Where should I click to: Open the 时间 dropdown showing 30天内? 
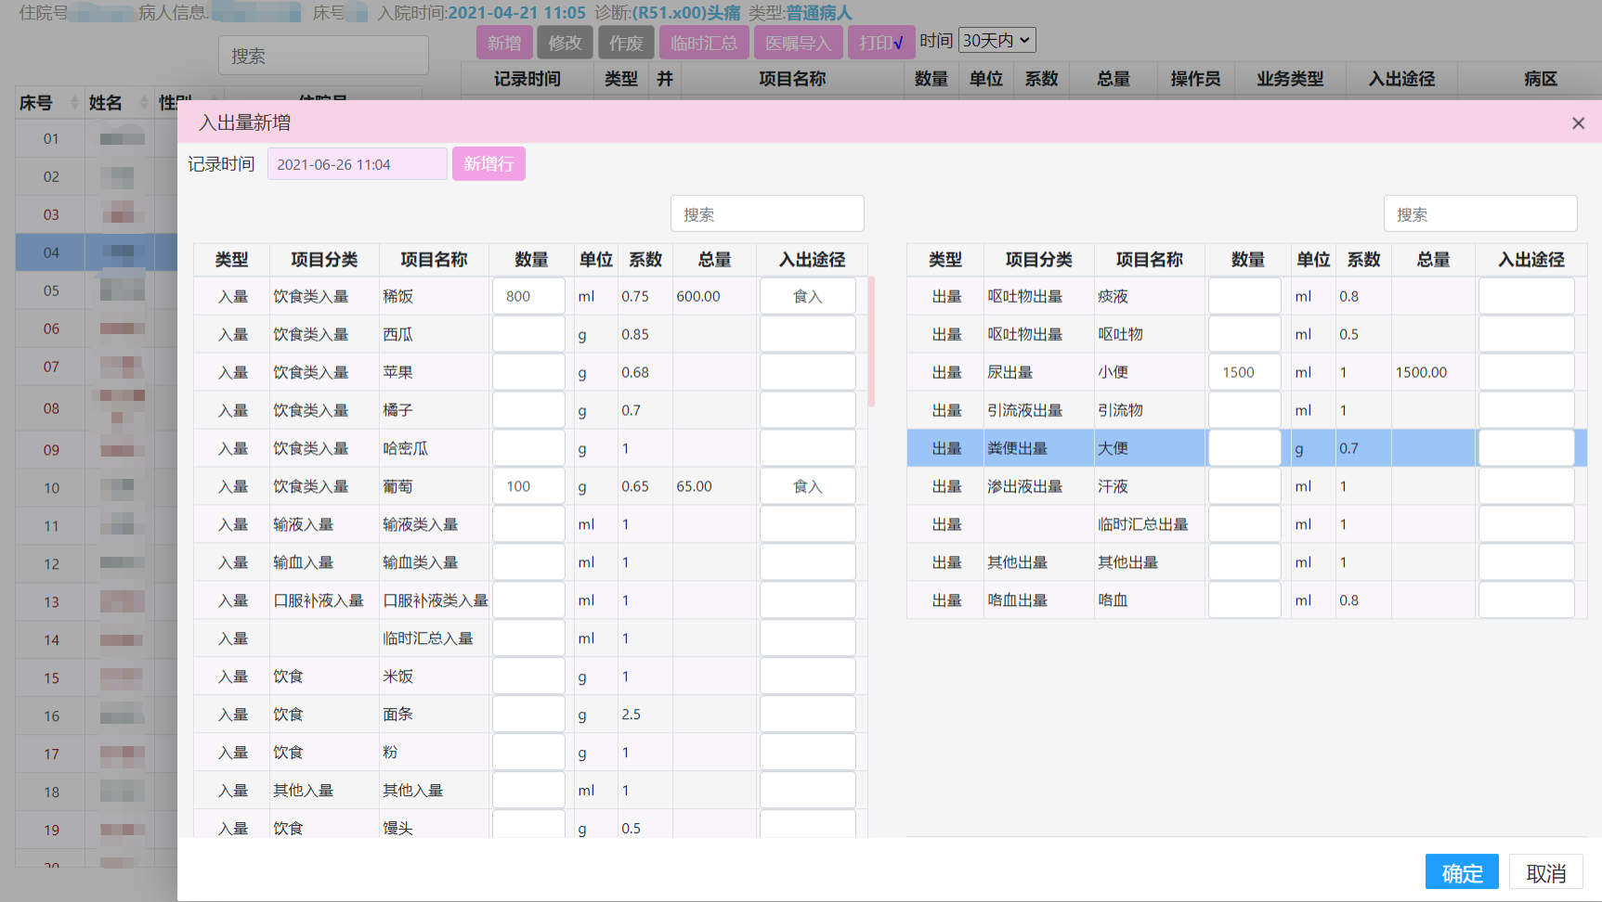pos(996,40)
